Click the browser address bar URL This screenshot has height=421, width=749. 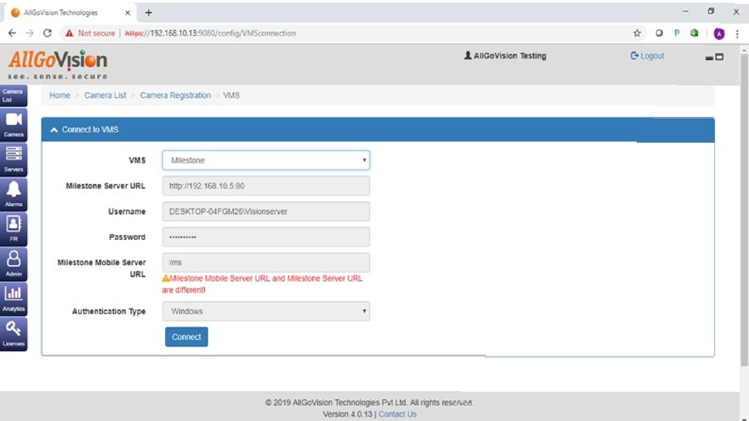click(210, 33)
